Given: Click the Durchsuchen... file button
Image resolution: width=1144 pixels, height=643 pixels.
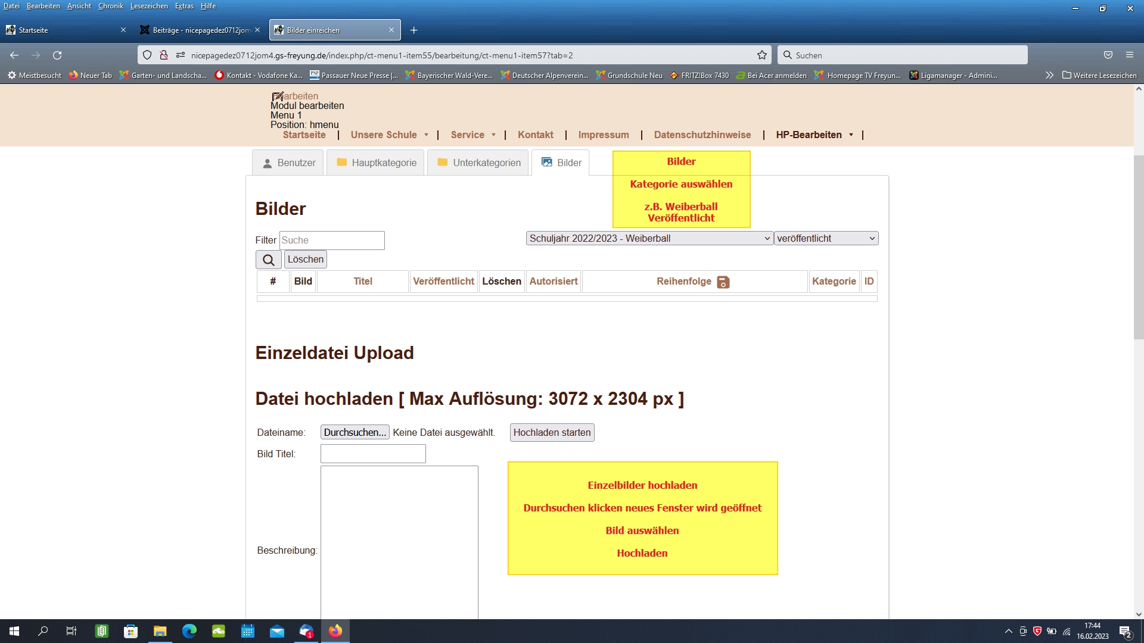Looking at the screenshot, I should (355, 433).
